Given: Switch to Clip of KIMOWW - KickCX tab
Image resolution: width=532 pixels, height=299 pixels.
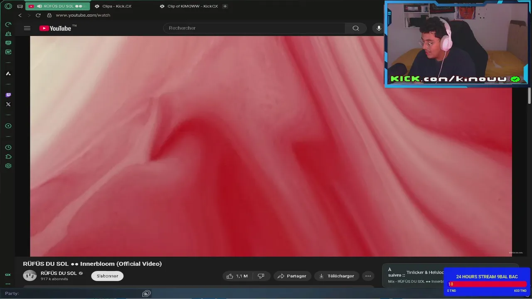Looking at the screenshot, I should (192, 6).
